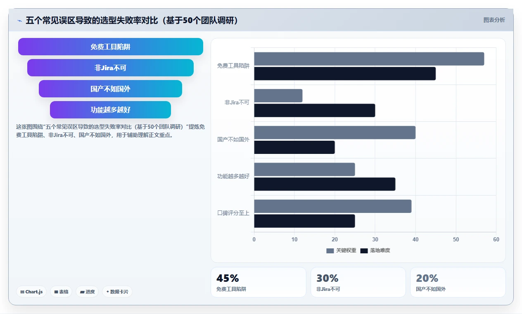Screen dimensions: 522x314
Task: Click x-axis tick label 0
Action: coord(254,240)
